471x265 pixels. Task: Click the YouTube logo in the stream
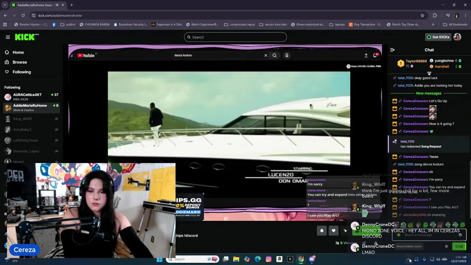(x=86, y=56)
